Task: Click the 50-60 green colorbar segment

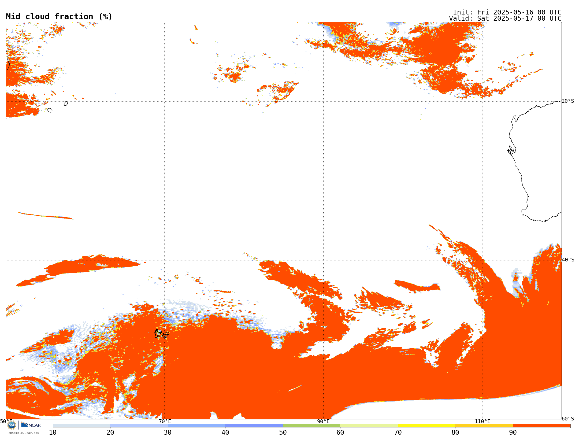Action: coord(311,426)
